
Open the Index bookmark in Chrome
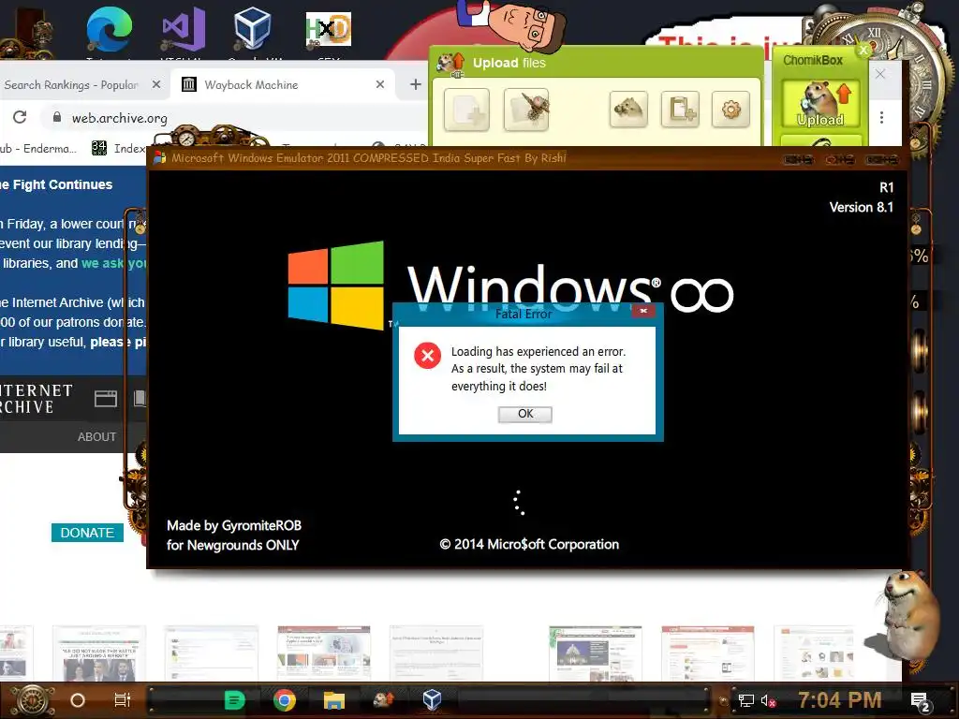tap(119, 148)
